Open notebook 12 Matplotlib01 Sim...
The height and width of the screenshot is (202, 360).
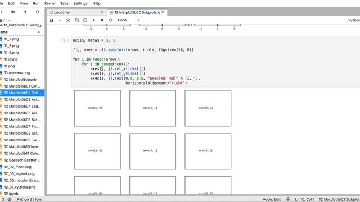click(22, 86)
